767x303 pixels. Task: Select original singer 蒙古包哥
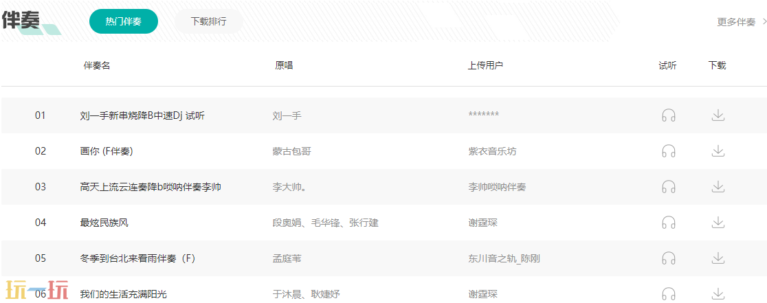[292, 151]
